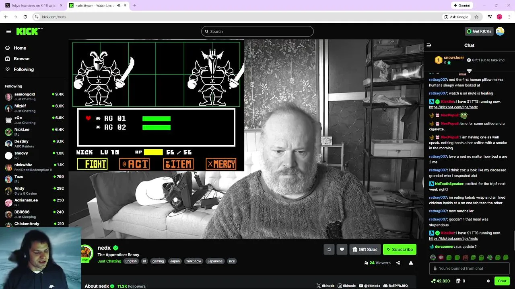The image size is (515, 289).
Task: Open xQc channel in Following list
Action: coord(34,120)
